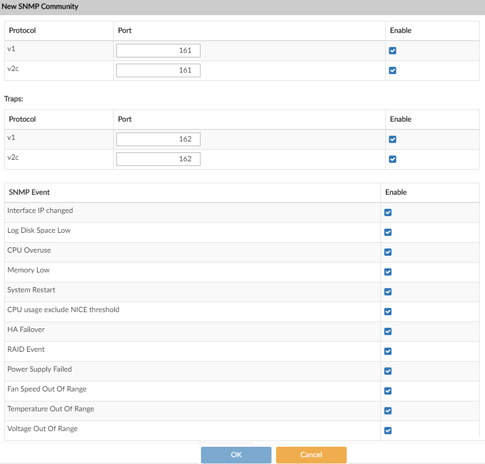This screenshot has width=485, height=464.
Task: Disable the Temperature Out Of Range event
Action: [x=387, y=410]
